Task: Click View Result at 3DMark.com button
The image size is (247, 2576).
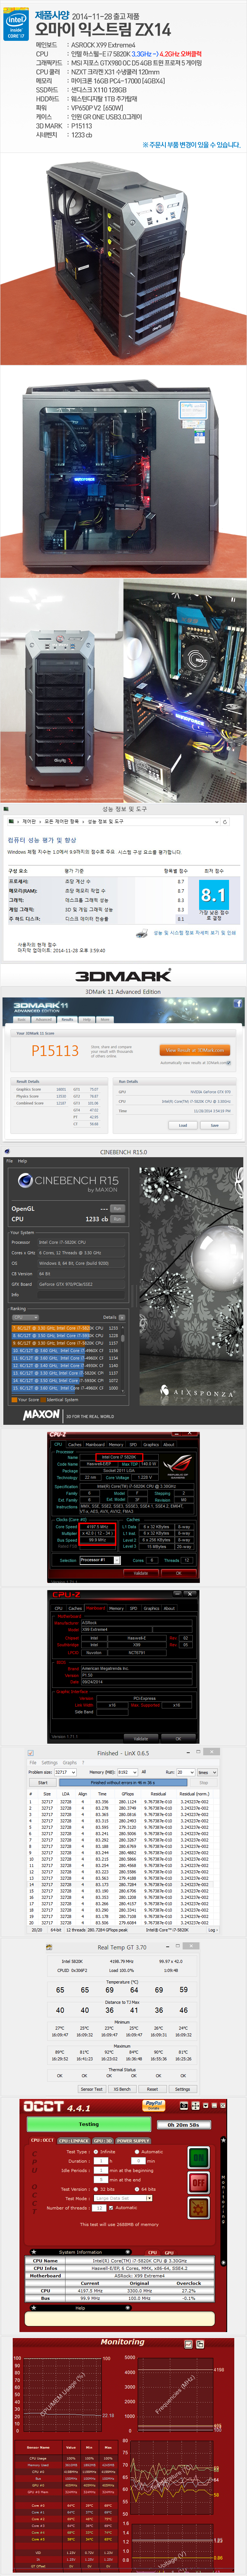Action: coord(195,1050)
